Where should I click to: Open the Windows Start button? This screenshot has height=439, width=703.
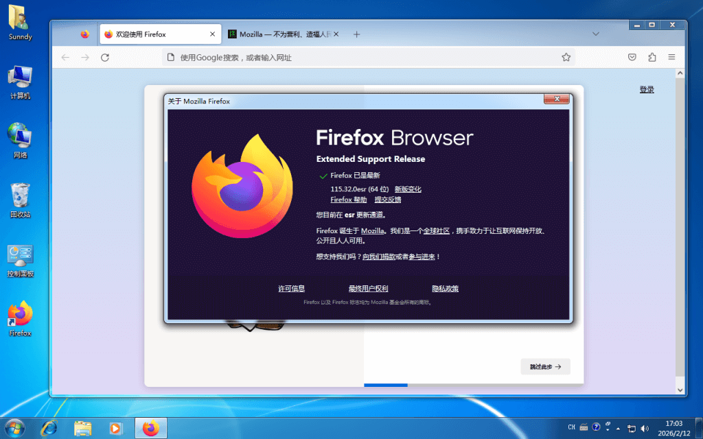(14, 428)
